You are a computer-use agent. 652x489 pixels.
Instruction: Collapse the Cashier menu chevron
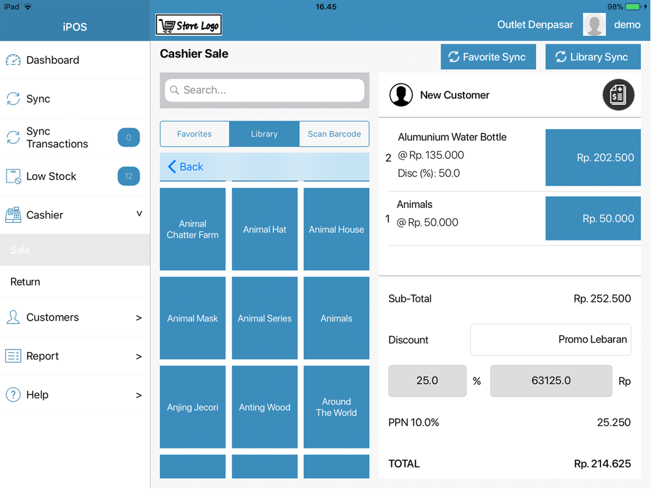[x=139, y=214]
